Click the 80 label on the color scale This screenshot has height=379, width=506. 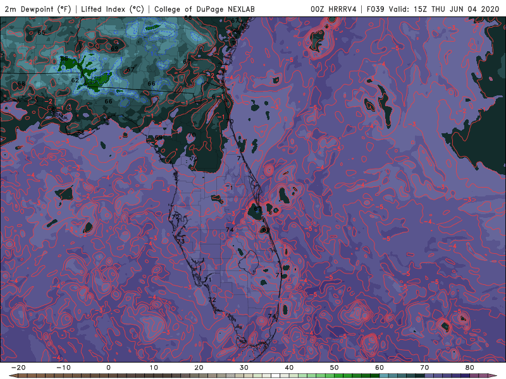(x=470, y=368)
